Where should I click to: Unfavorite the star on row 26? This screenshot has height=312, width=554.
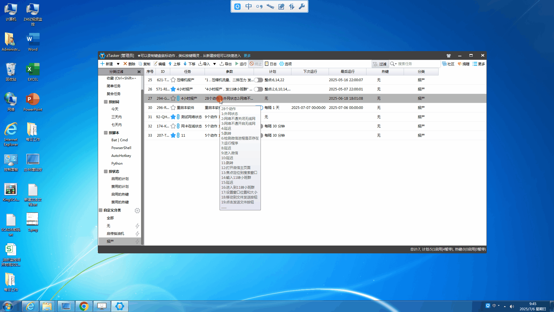(x=173, y=89)
